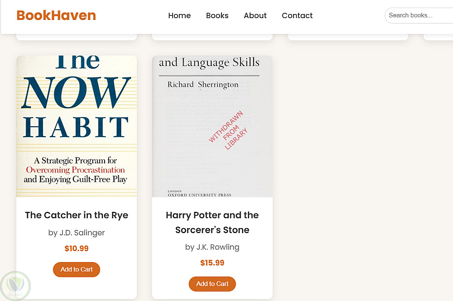Navigate to the Contact page
The width and height of the screenshot is (453, 301).
click(297, 15)
